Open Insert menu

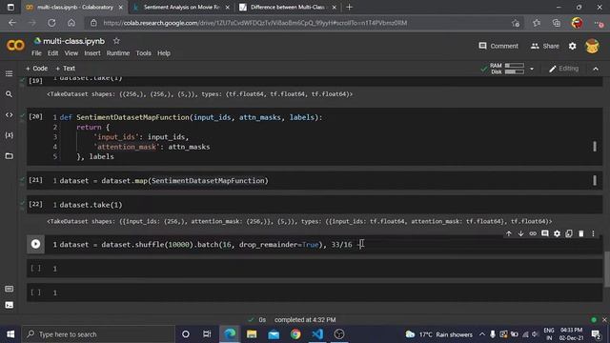(x=92, y=53)
